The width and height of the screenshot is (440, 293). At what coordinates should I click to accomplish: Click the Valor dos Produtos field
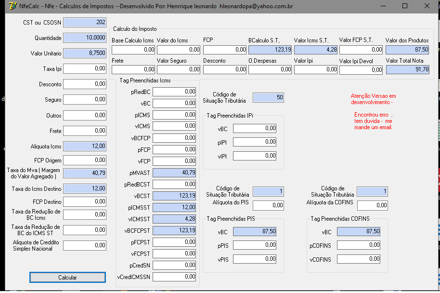point(407,50)
